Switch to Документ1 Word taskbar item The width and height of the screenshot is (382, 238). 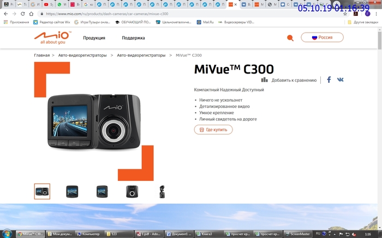pyautogui.click(x=178, y=234)
